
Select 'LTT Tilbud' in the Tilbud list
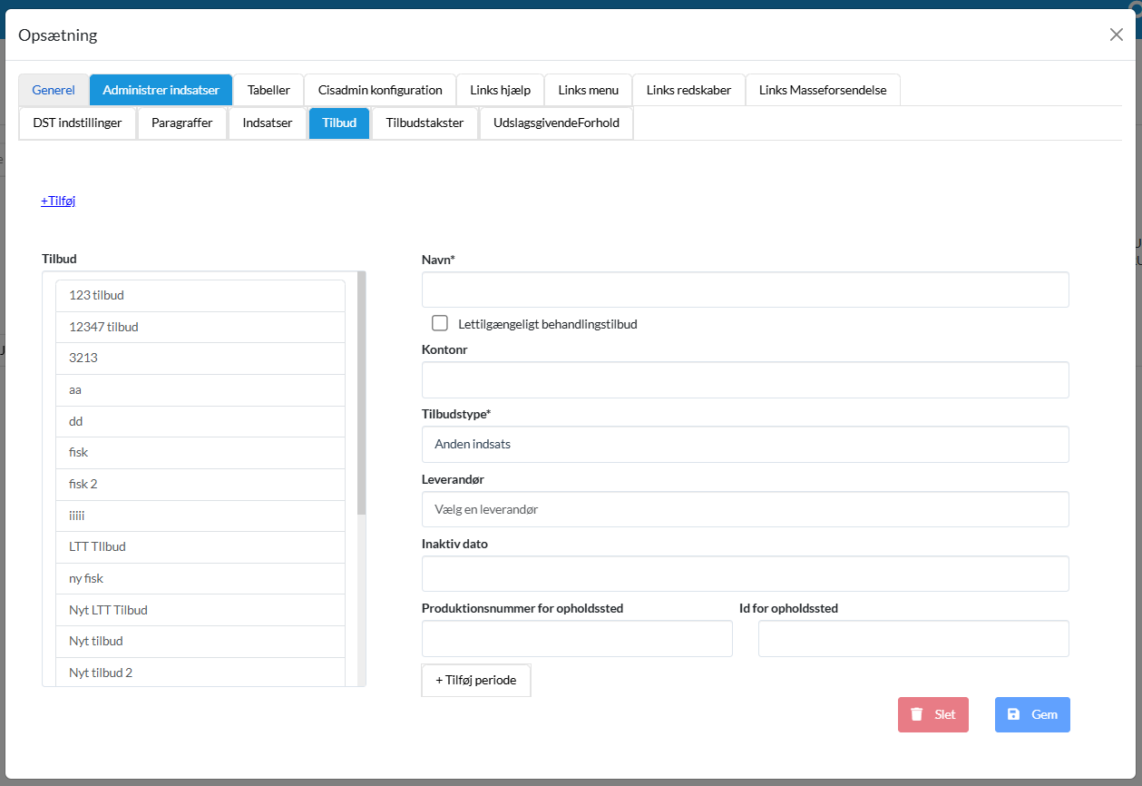click(200, 546)
